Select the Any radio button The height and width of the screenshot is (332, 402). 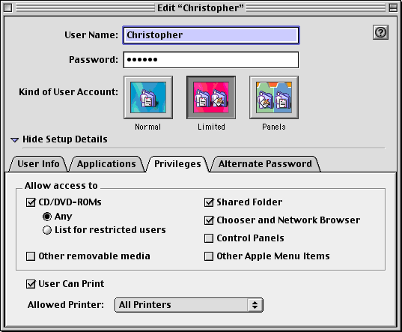coord(47,217)
